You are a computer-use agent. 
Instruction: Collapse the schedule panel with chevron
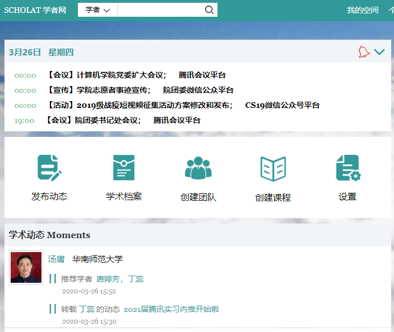[379, 52]
